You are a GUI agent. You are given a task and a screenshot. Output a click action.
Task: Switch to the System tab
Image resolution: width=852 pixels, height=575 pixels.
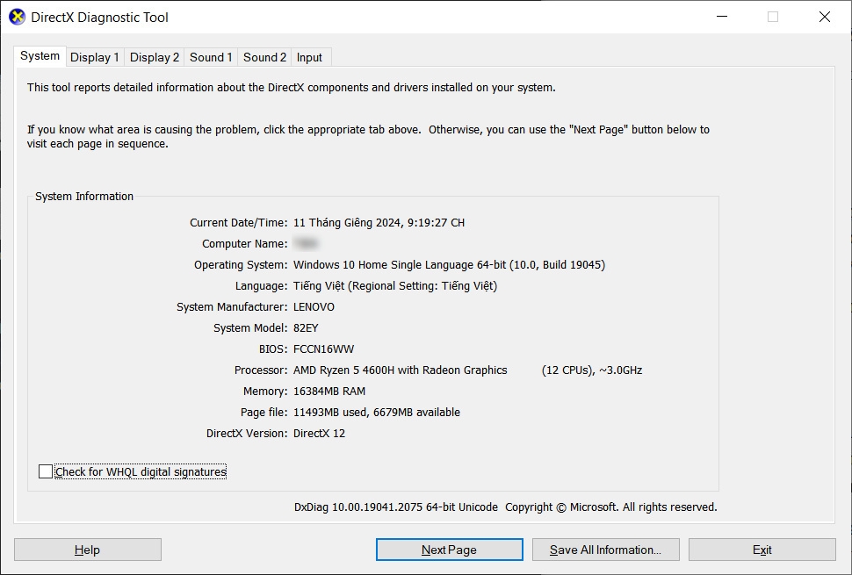click(x=40, y=56)
